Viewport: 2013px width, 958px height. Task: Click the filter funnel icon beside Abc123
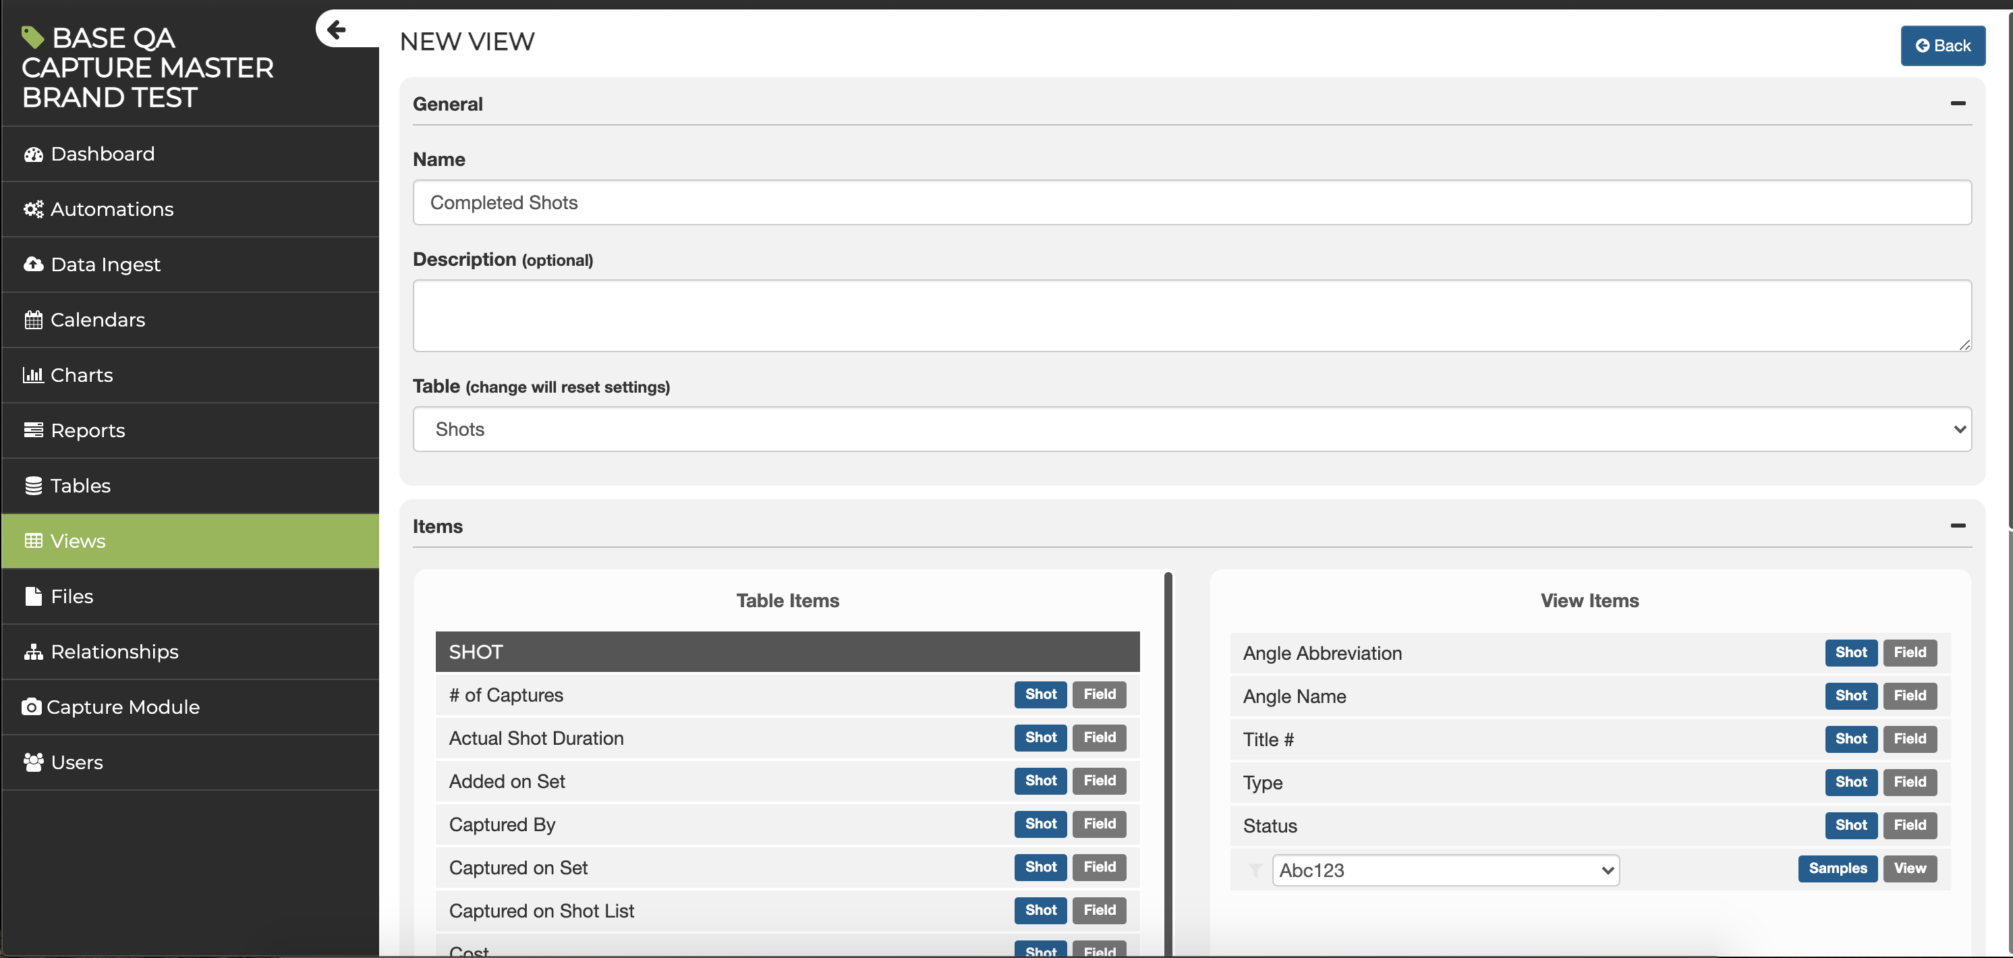[x=1255, y=870]
